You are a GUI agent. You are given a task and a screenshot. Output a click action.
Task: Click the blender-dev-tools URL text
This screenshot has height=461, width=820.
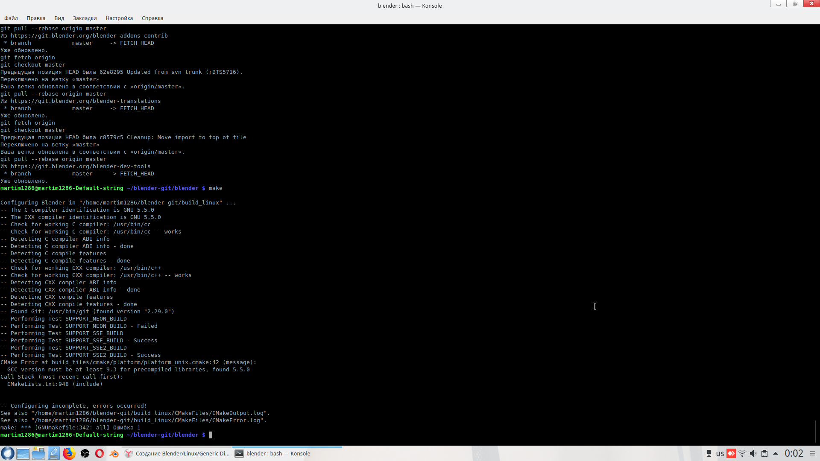(81, 166)
